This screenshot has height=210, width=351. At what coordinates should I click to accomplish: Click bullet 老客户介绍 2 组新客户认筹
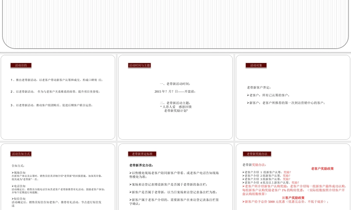(x=266, y=176)
